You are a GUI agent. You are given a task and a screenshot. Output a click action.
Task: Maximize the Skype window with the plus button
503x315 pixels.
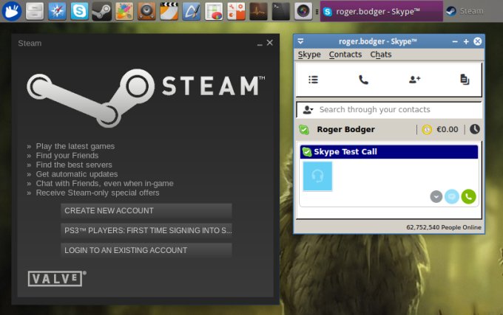(466, 41)
